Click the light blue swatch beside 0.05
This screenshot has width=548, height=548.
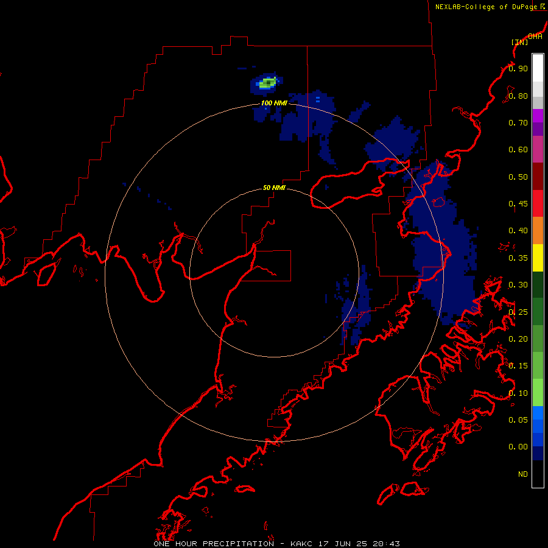538,413
